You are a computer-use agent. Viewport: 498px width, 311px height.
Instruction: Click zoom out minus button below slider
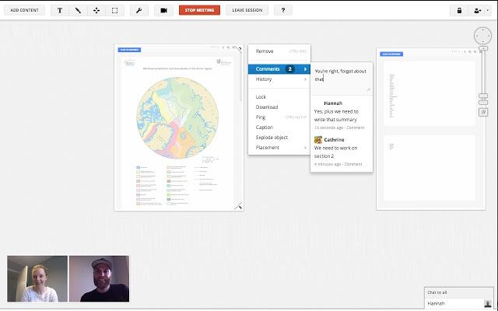[483, 103]
